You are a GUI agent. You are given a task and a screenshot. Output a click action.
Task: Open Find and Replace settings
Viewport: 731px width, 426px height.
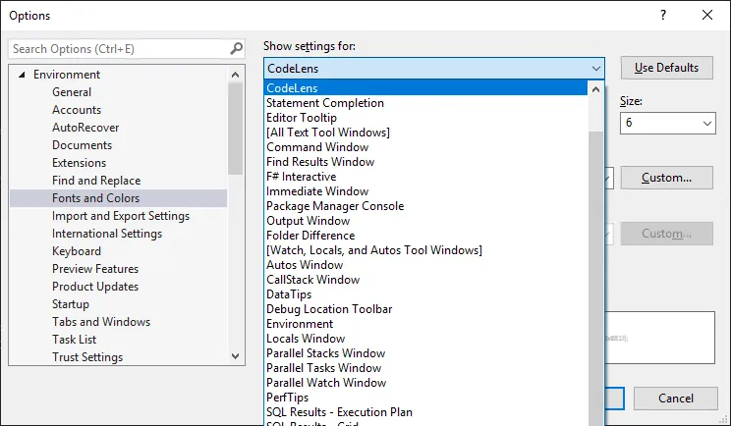[96, 181]
